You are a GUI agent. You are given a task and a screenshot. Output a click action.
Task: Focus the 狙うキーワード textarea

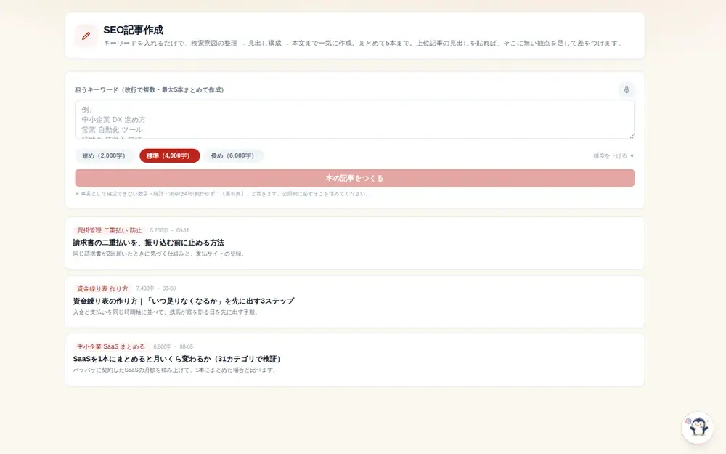click(355, 119)
